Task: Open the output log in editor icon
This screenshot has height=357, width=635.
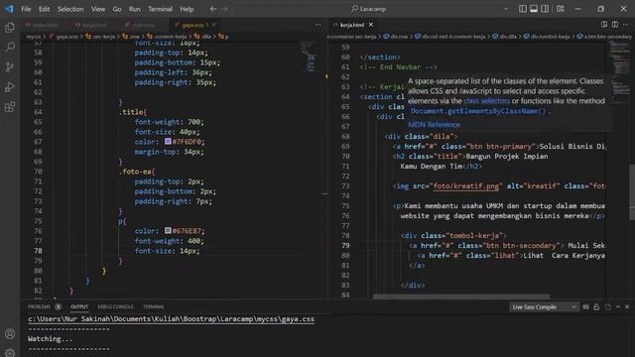Action: click(608, 307)
